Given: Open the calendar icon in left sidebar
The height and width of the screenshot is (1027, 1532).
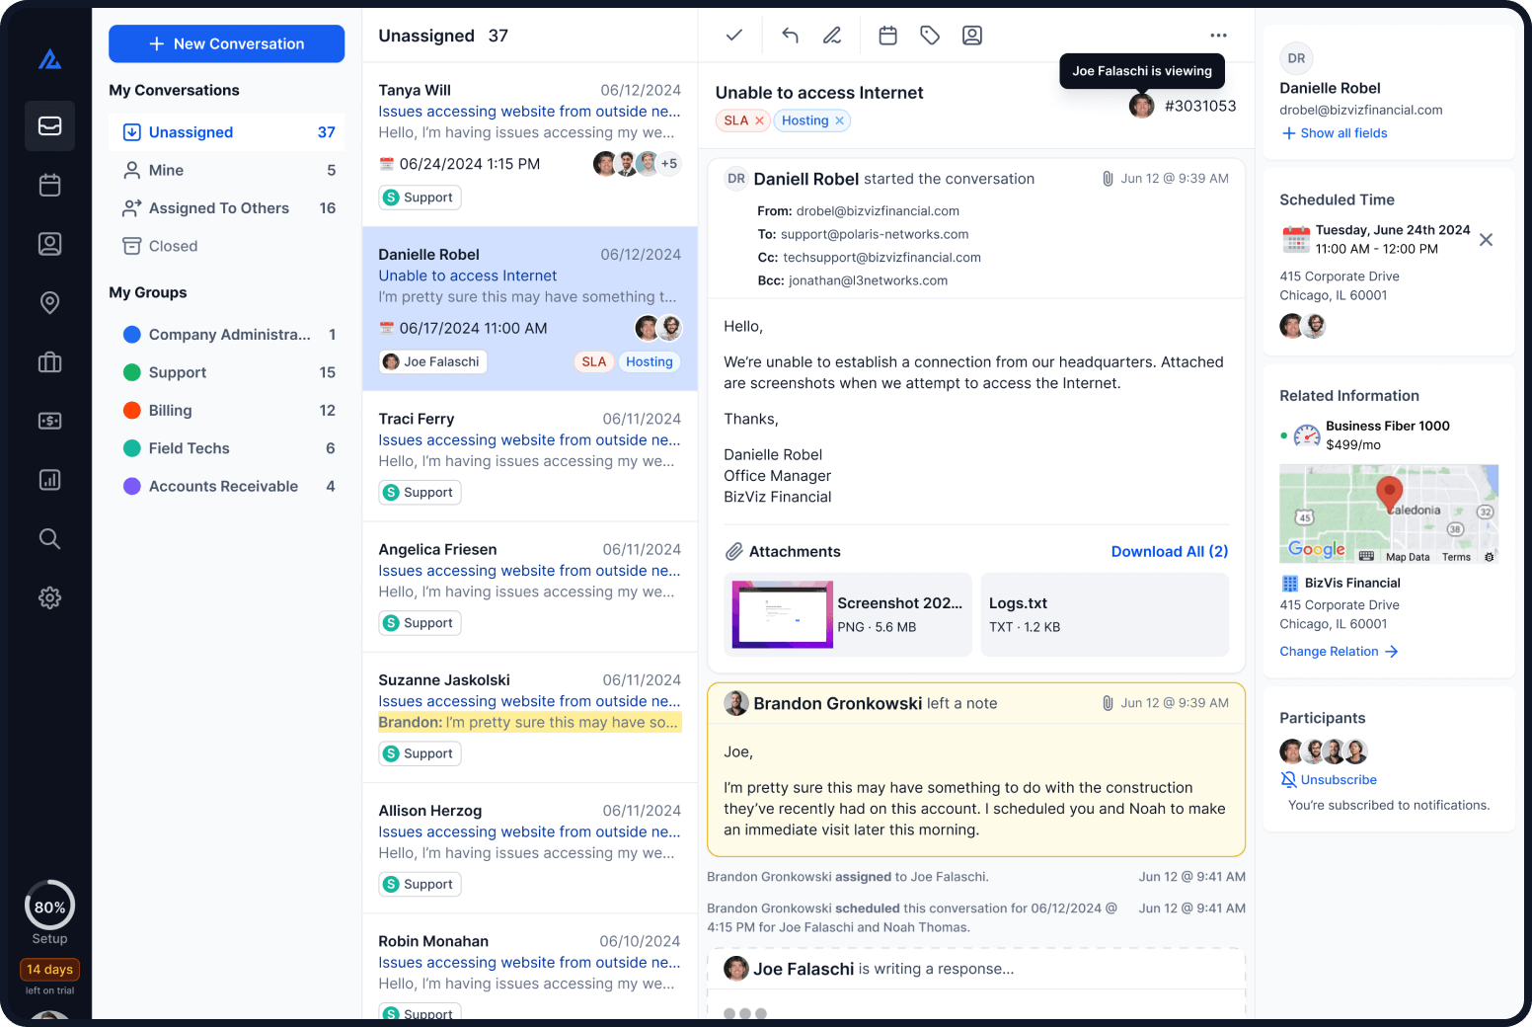Looking at the screenshot, I should [x=49, y=185].
